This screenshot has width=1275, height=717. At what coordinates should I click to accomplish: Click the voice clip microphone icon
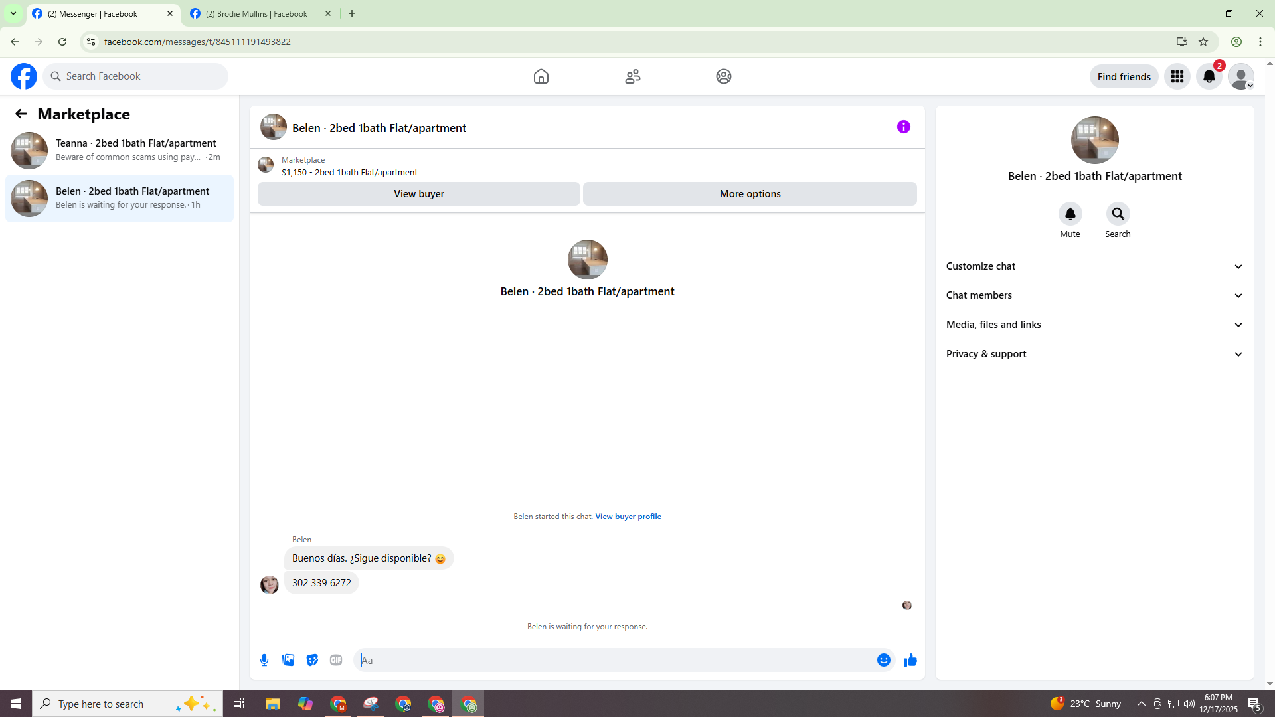click(264, 660)
